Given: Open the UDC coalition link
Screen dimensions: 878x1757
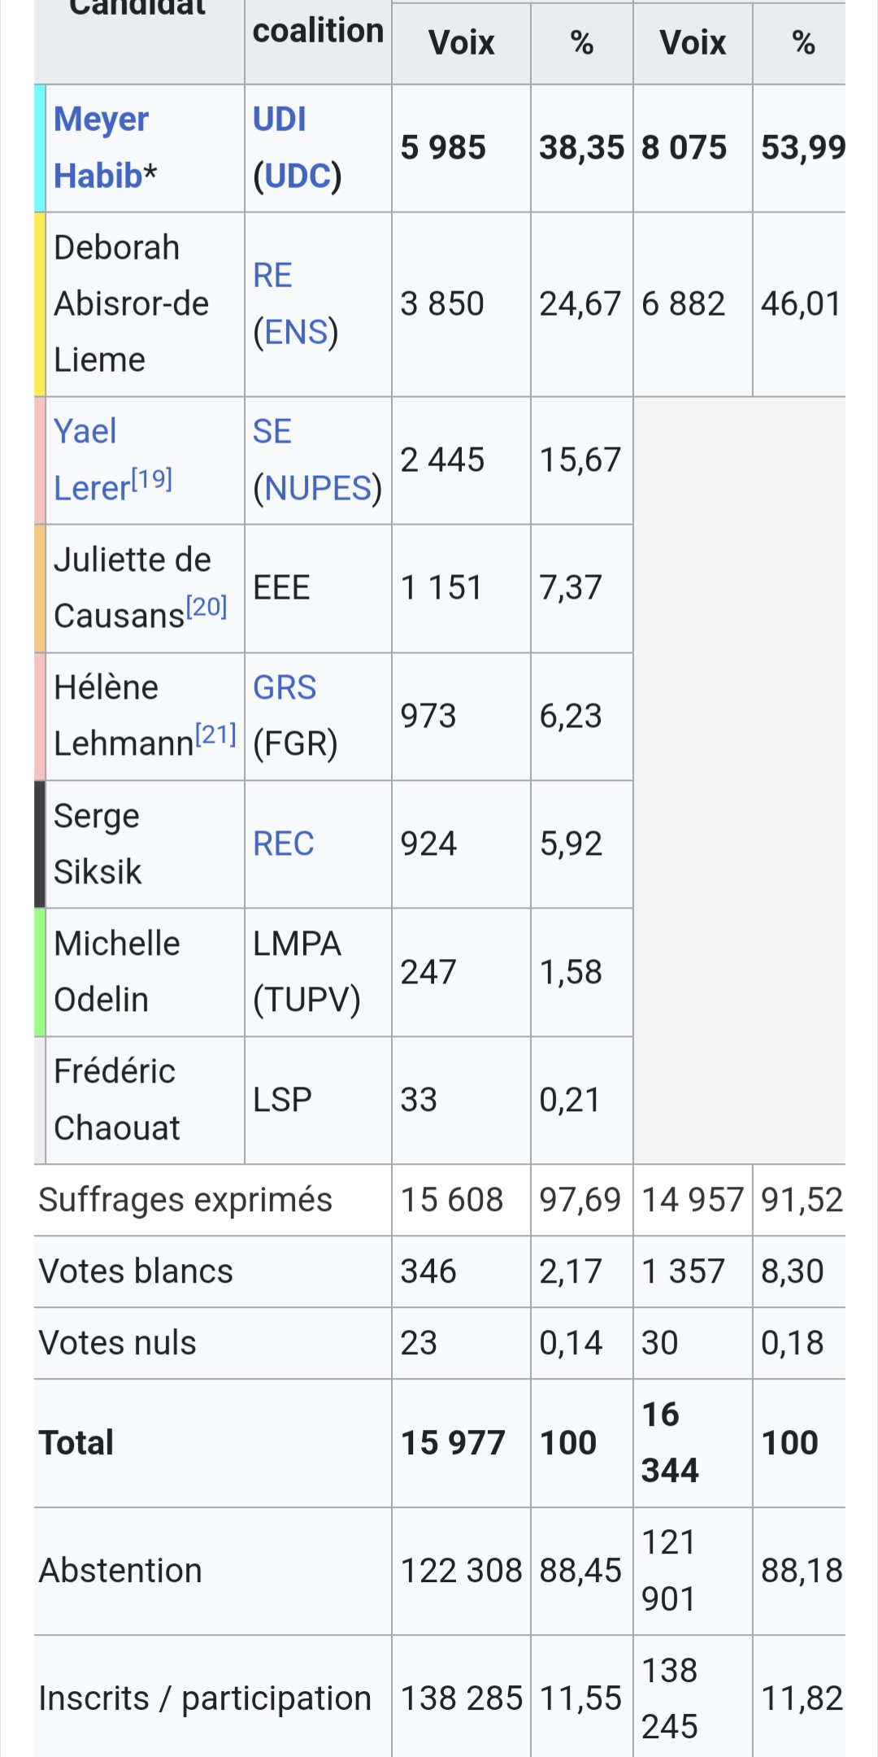Looking at the screenshot, I should pos(298,176).
